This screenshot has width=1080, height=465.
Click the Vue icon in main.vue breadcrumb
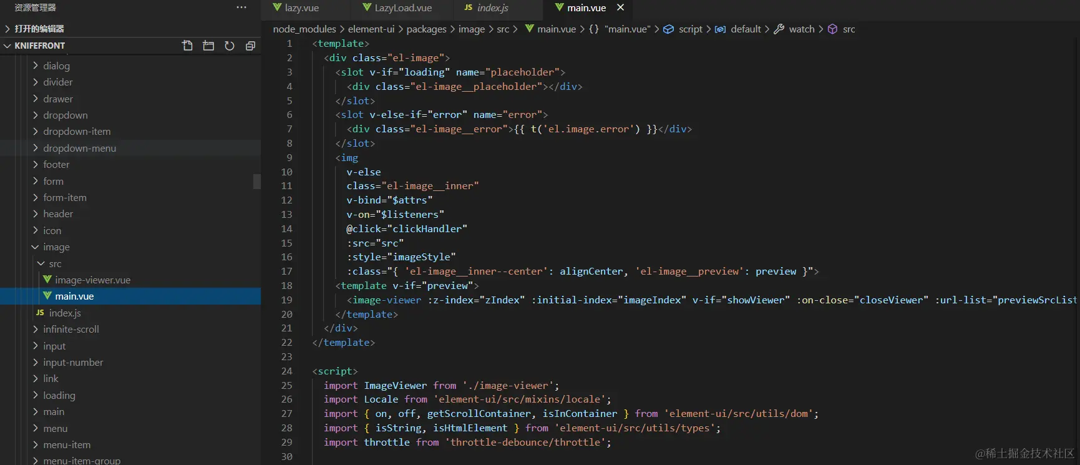pyautogui.click(x=530, y=29)
